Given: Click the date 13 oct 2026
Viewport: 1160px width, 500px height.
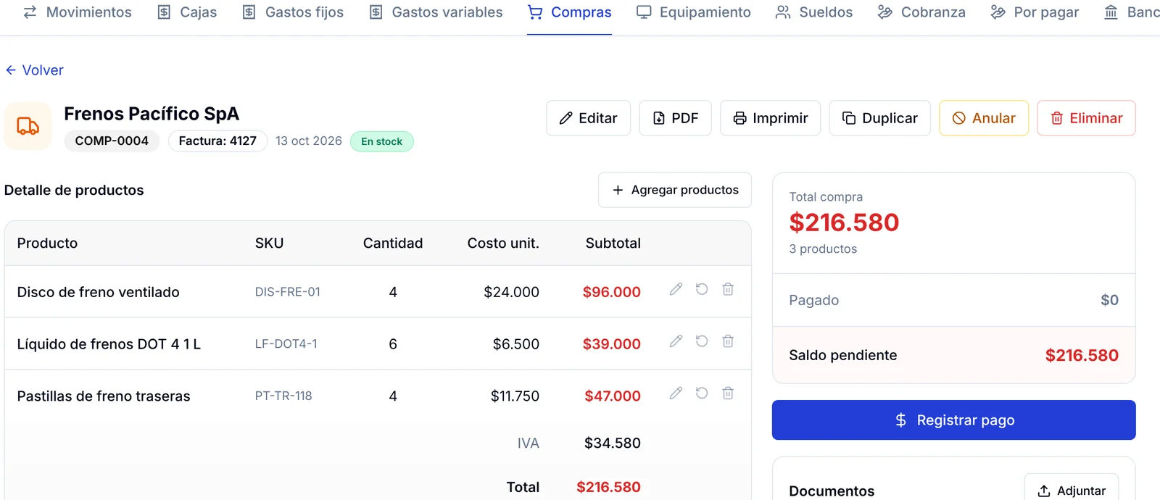Looking at the screenshot, I should tap(309, 141).
